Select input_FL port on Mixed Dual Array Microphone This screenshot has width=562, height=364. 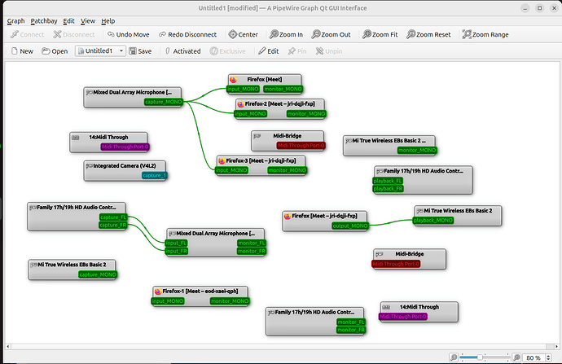click(177, 243)
